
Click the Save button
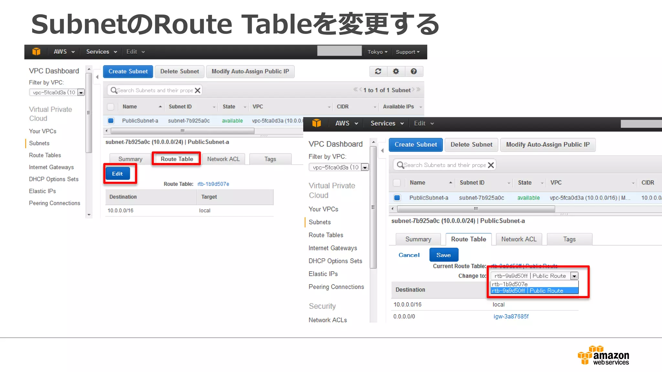[443, 255]
